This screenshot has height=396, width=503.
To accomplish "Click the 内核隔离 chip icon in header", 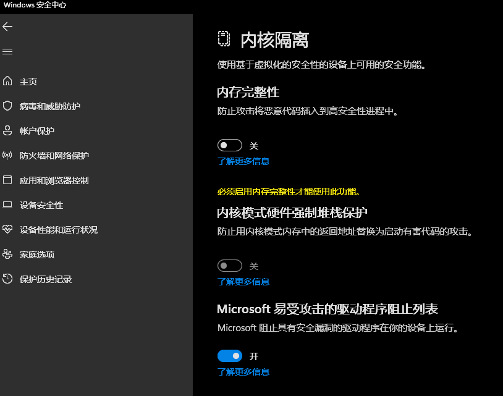I will coord(224,39).
